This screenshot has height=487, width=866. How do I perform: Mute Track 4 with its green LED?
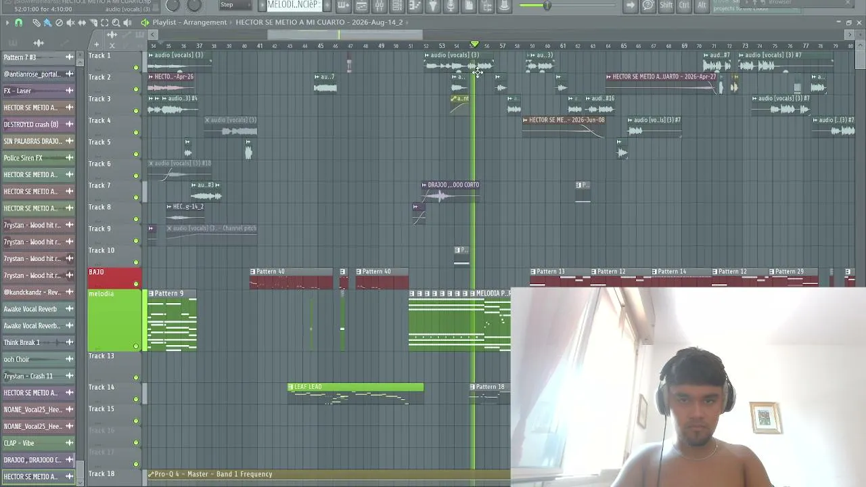click(136, 133)
